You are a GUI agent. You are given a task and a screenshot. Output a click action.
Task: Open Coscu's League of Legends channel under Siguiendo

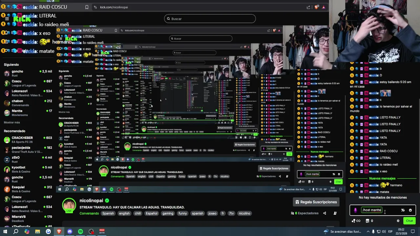[x=28, y=83]
